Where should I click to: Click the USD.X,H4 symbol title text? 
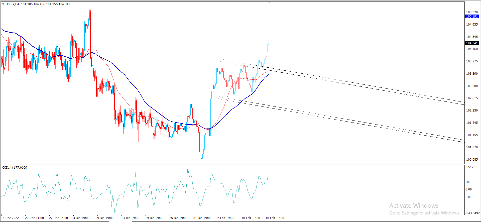click(x=12, y=4)
